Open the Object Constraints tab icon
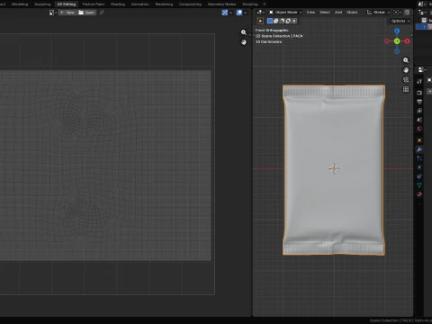 [419, 176]
